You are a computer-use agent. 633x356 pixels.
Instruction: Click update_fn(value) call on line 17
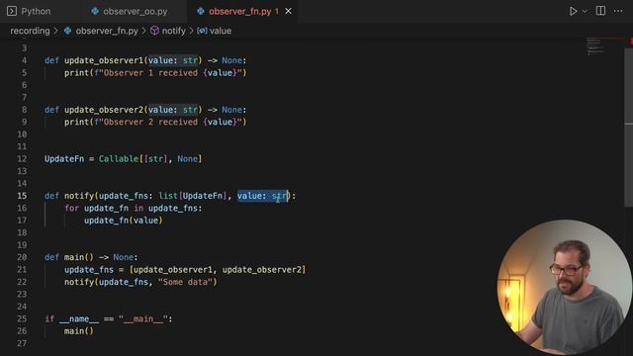pos(124,221)
